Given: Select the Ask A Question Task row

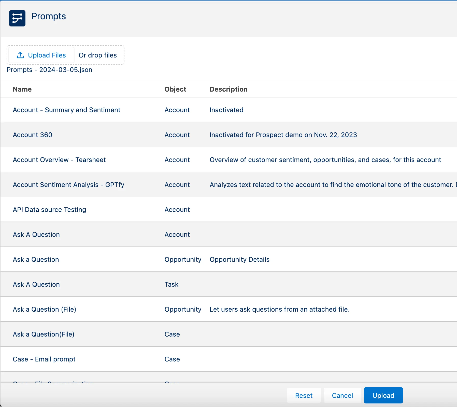Looking at the screenshot, I should 228,284.
